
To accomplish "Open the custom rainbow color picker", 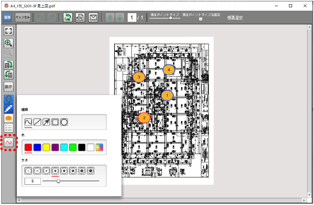I will [x=99, y=147].
